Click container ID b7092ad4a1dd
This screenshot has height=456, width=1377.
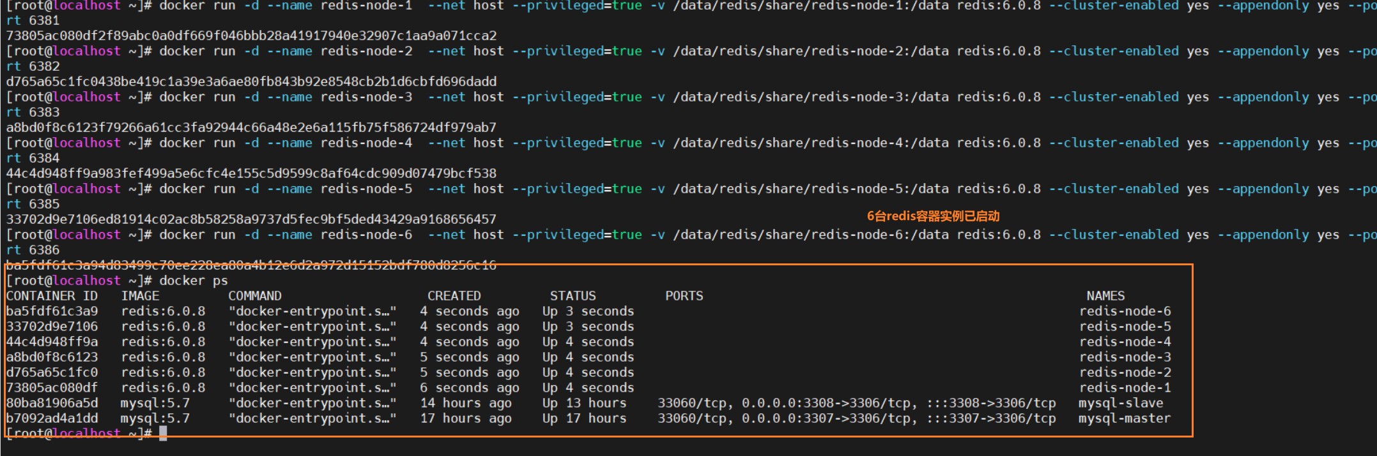coord(52,418)
